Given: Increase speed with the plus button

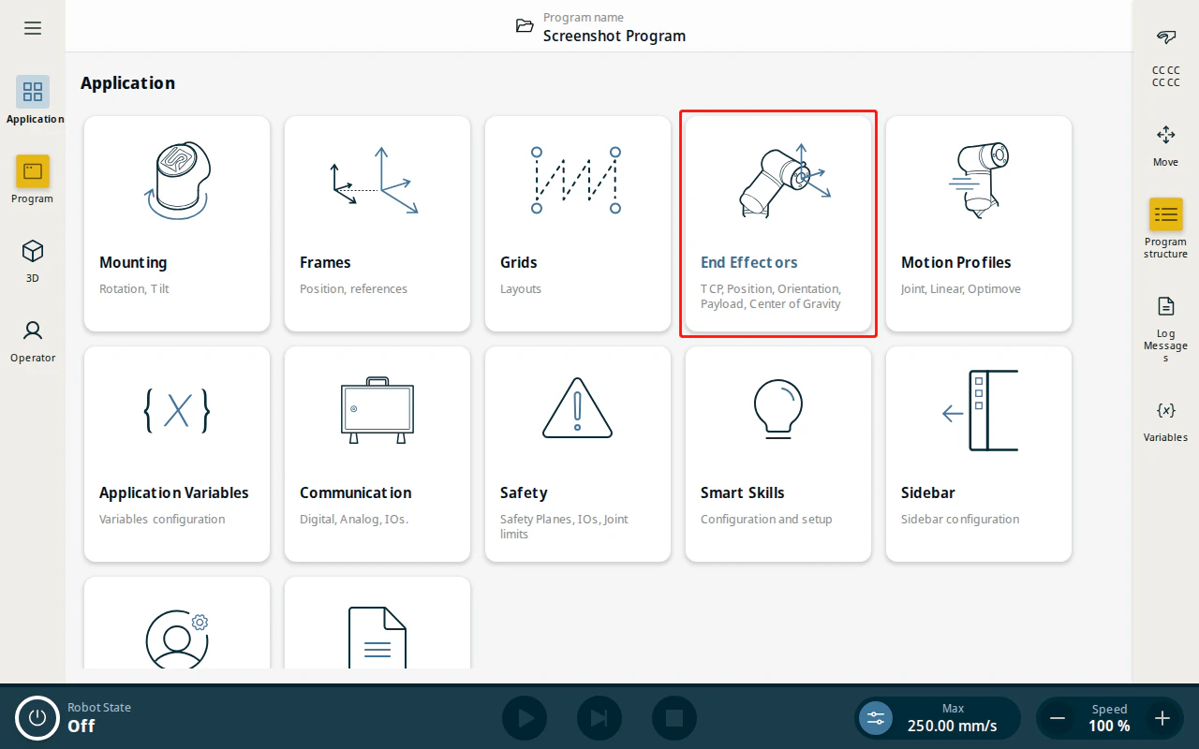Looking at the screenshot, I should click(x=1162, y=718).
